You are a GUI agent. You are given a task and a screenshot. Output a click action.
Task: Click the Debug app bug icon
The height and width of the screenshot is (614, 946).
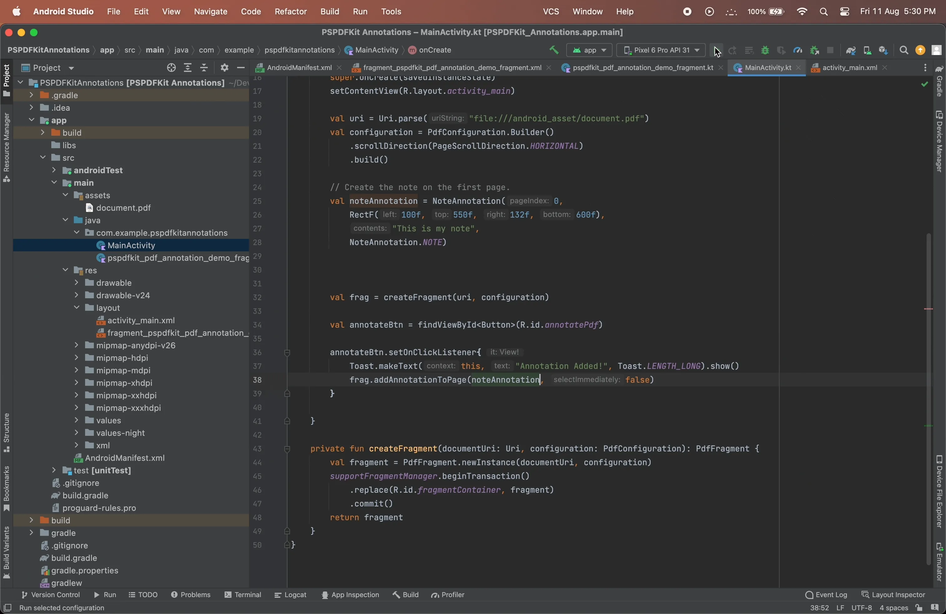point(765,50)
